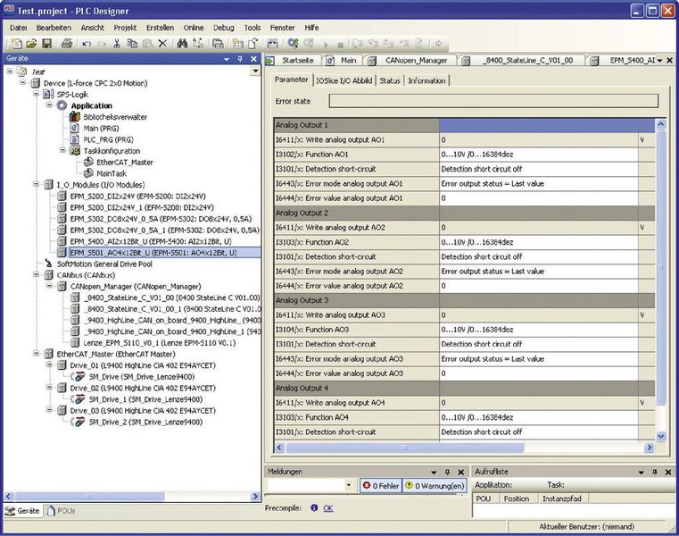
Task: Open the Projekt menu
Action: [x=125, y=28]
